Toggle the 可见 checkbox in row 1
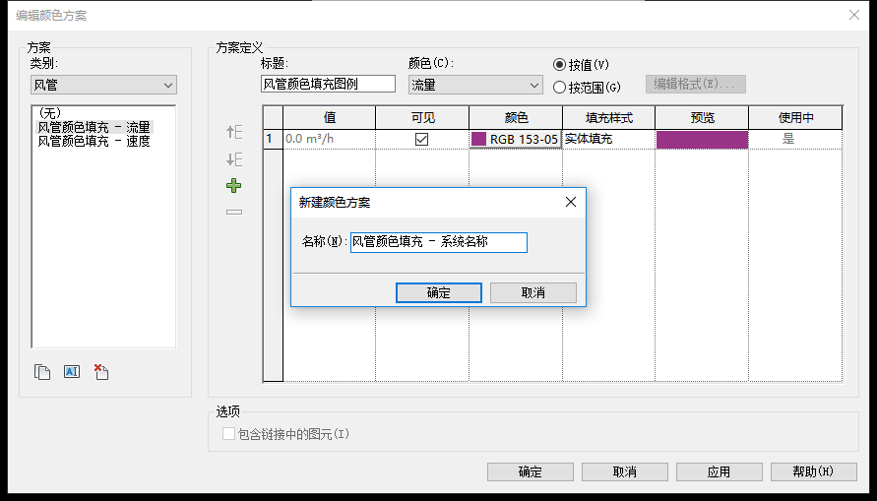877x501 pixels. point(421,139)
